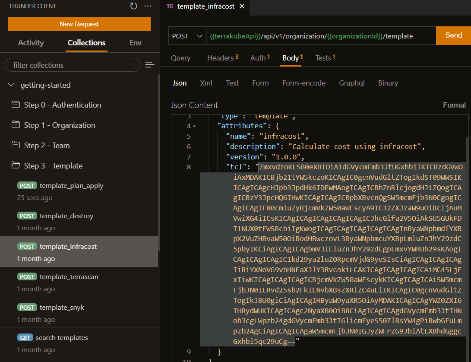Click the New Request button
471x362 pixels.
(79, 24)
